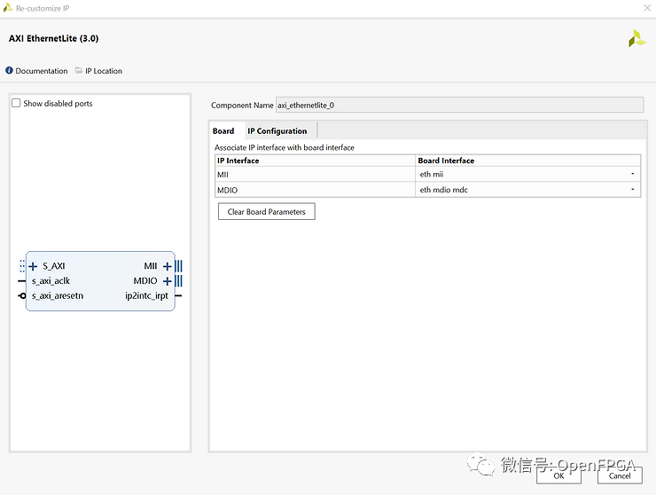Cancel the Re-customize IP dialog

tap(620, 475)
